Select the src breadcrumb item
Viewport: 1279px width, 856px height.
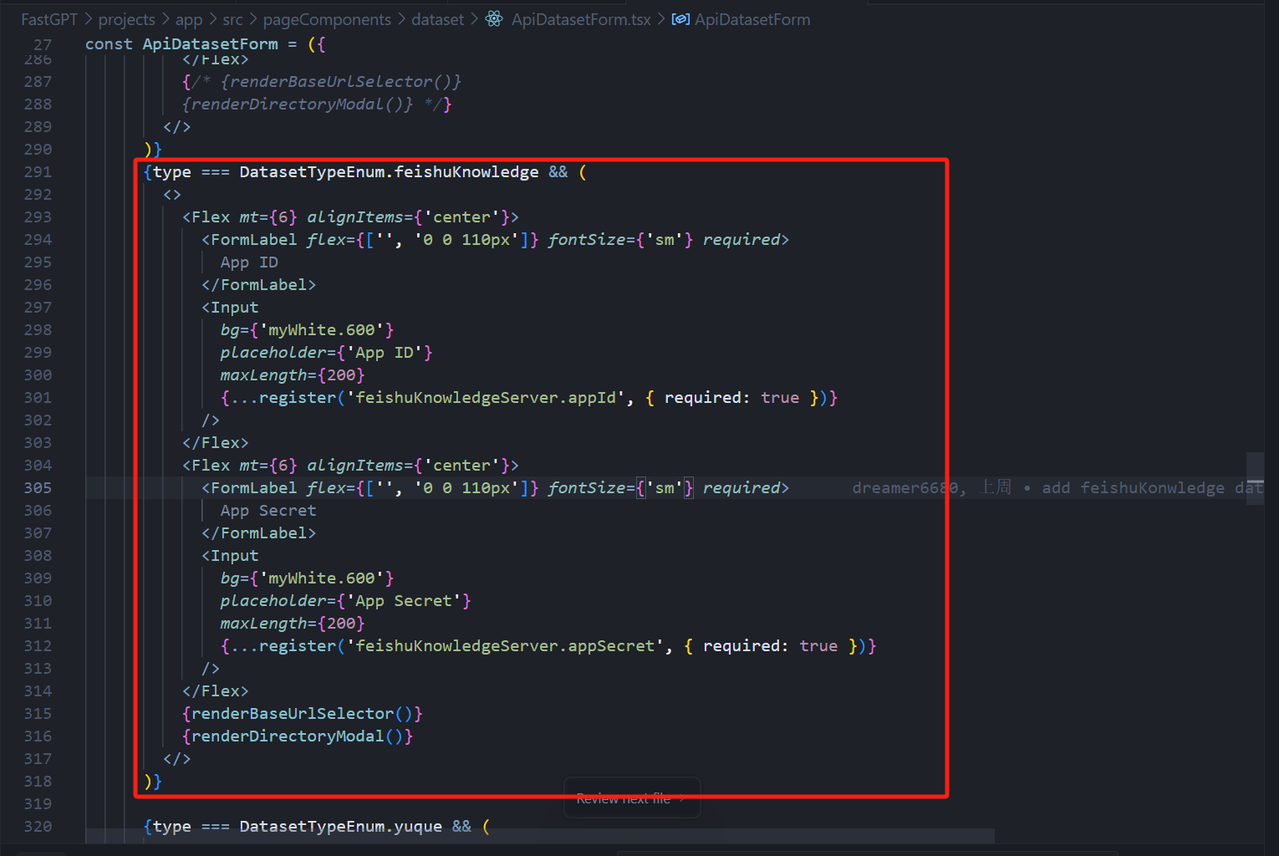[x=232, y=19]
